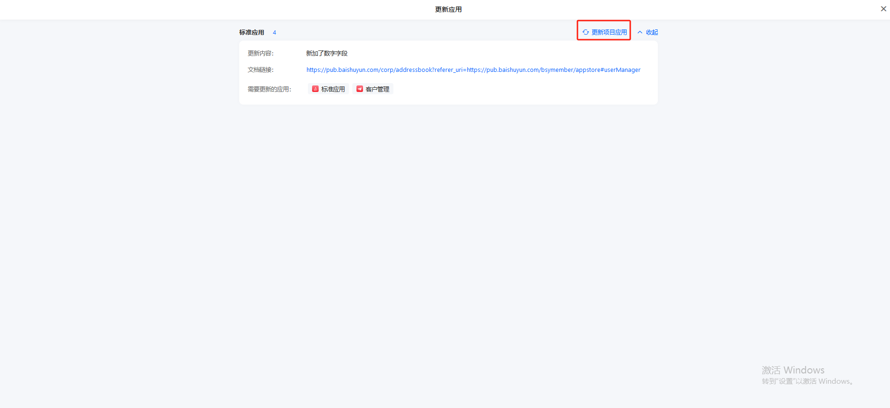The width and height of the screenshot is (890, 408).
Task: Click the 更新项目应用 button text
Action: pyautogui.click(x=609, y=32)
